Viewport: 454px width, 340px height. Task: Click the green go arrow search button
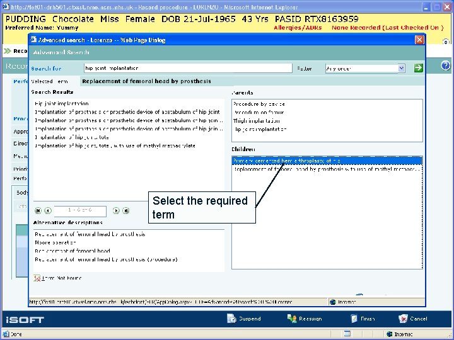[x=419, y=68]
